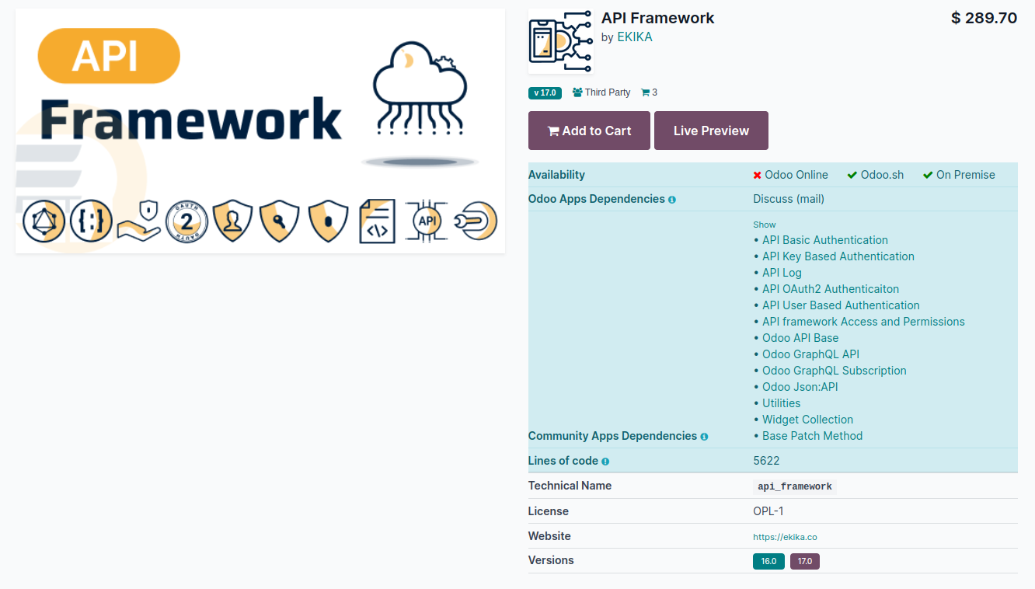Click the JSON braces icon in the banner

[x=92, y=221]
